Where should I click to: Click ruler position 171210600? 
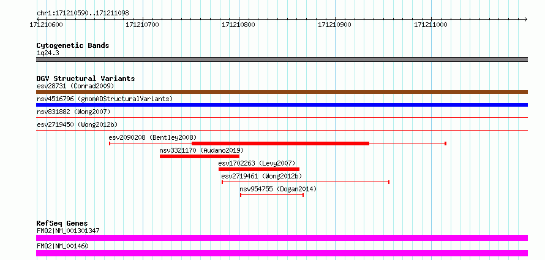pyautogui.click(x=46, y=25)
